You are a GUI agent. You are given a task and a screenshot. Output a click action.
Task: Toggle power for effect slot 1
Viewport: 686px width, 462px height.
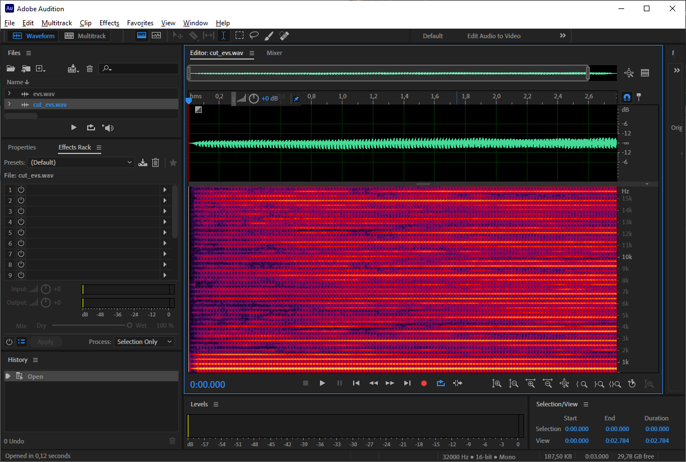pos(21,190)
